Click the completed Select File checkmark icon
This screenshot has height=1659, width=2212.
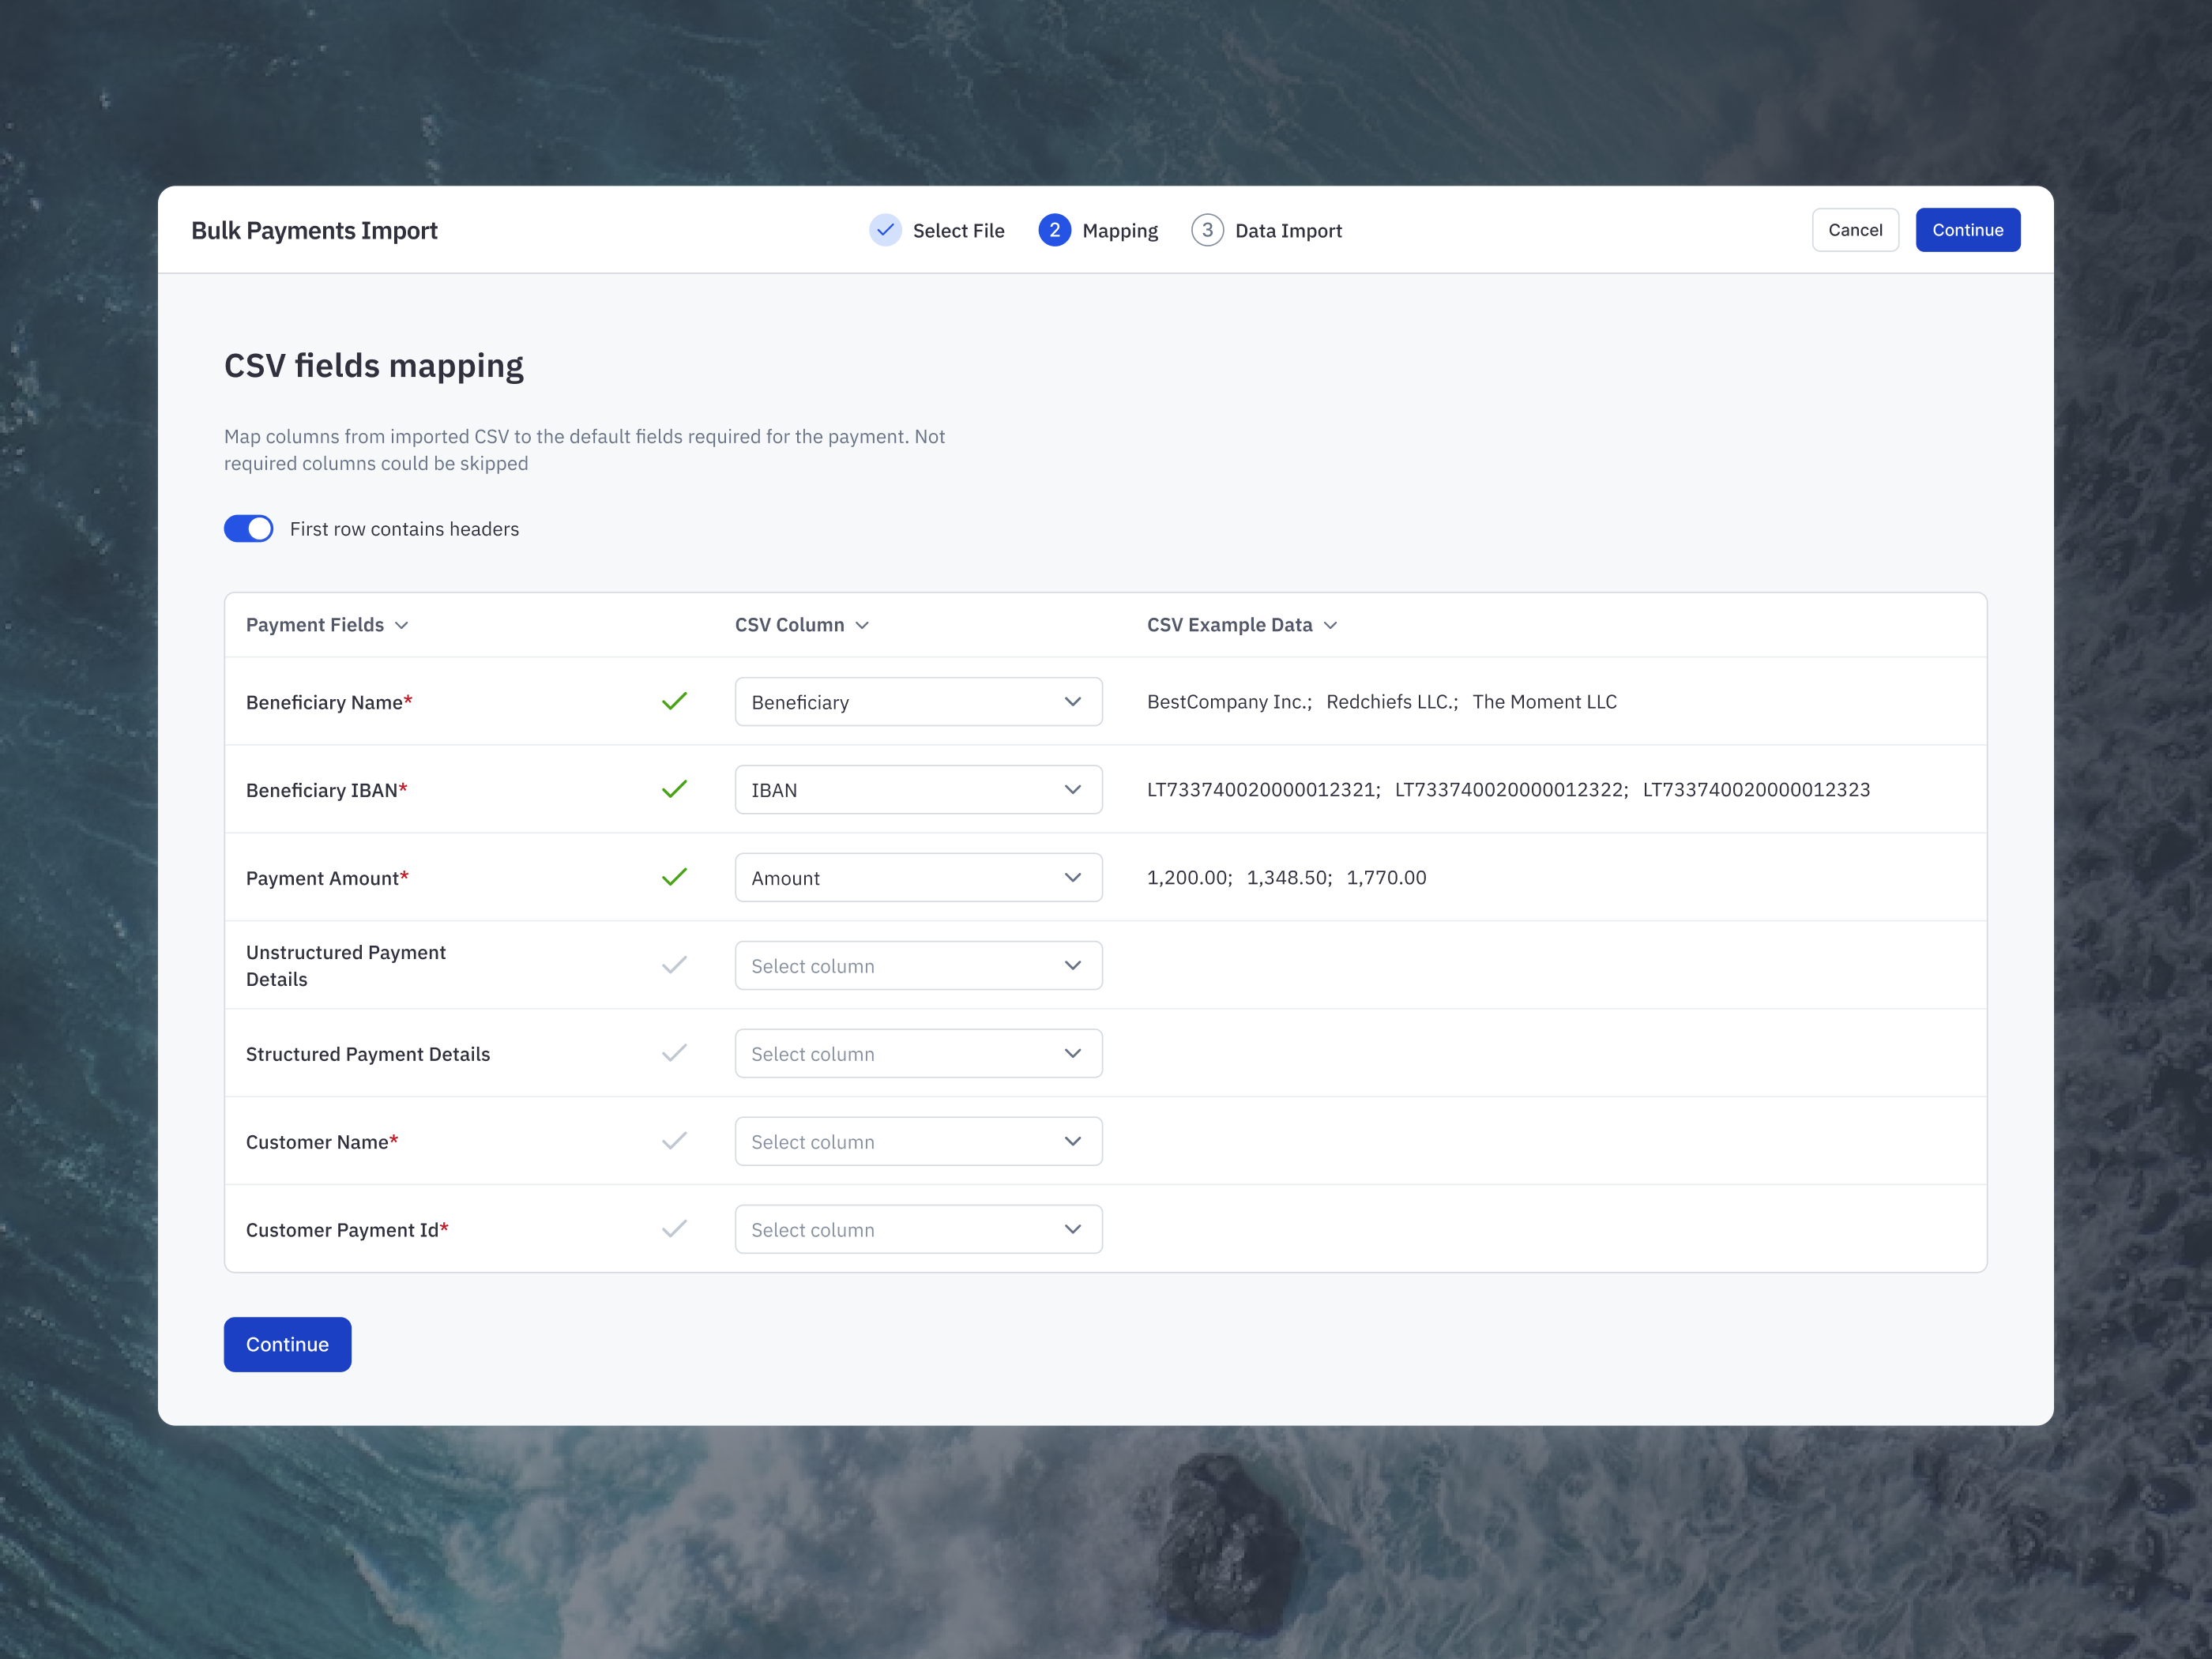pos(885,229)
